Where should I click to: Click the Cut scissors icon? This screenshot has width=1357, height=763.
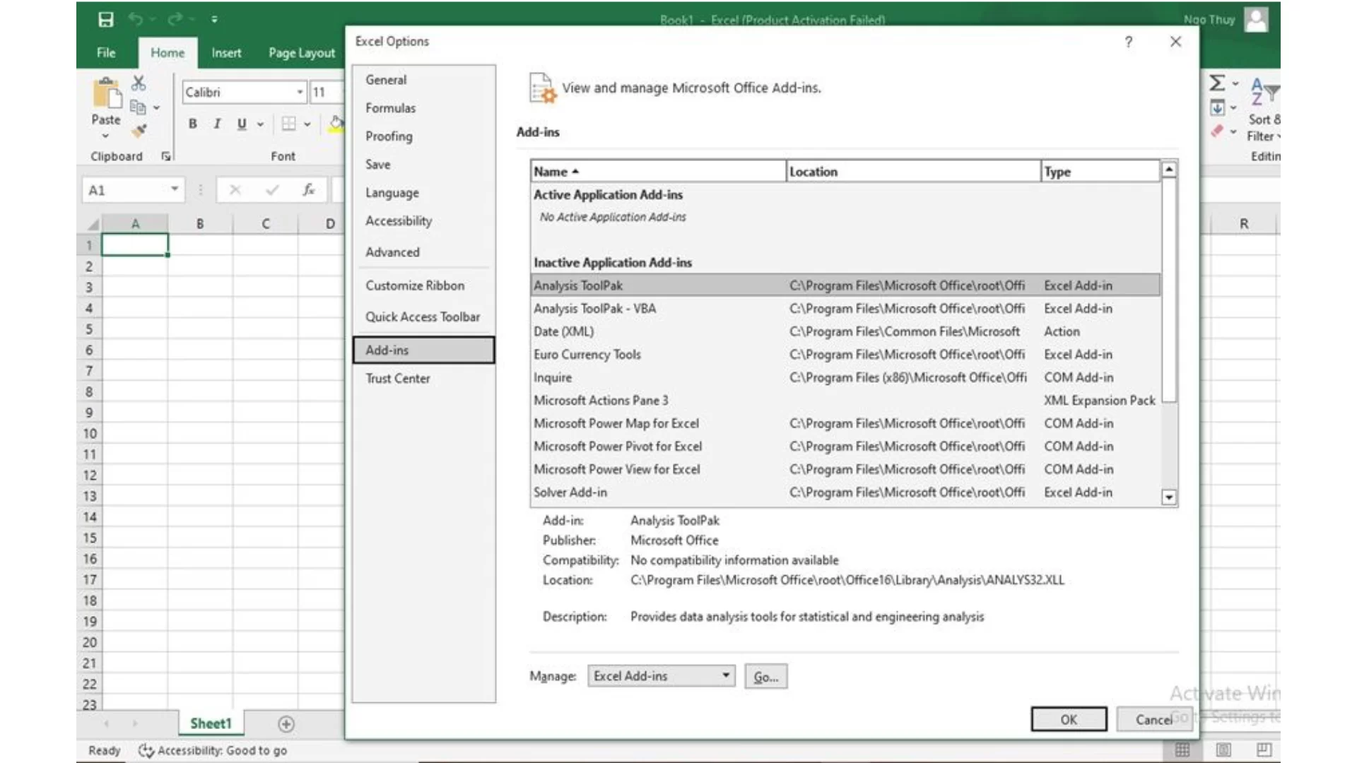tap(139, 83)
